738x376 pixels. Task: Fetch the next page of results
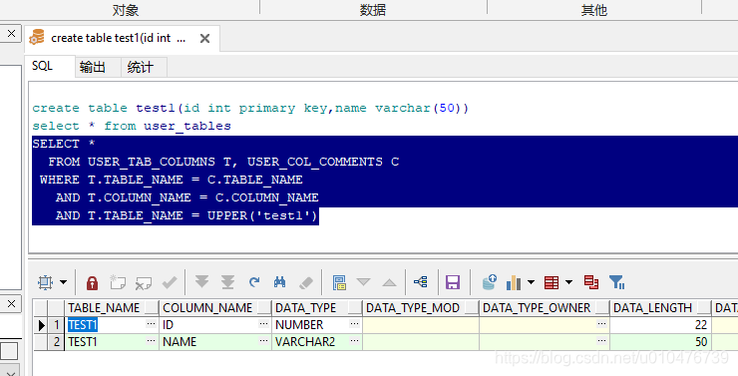(201, 282)
